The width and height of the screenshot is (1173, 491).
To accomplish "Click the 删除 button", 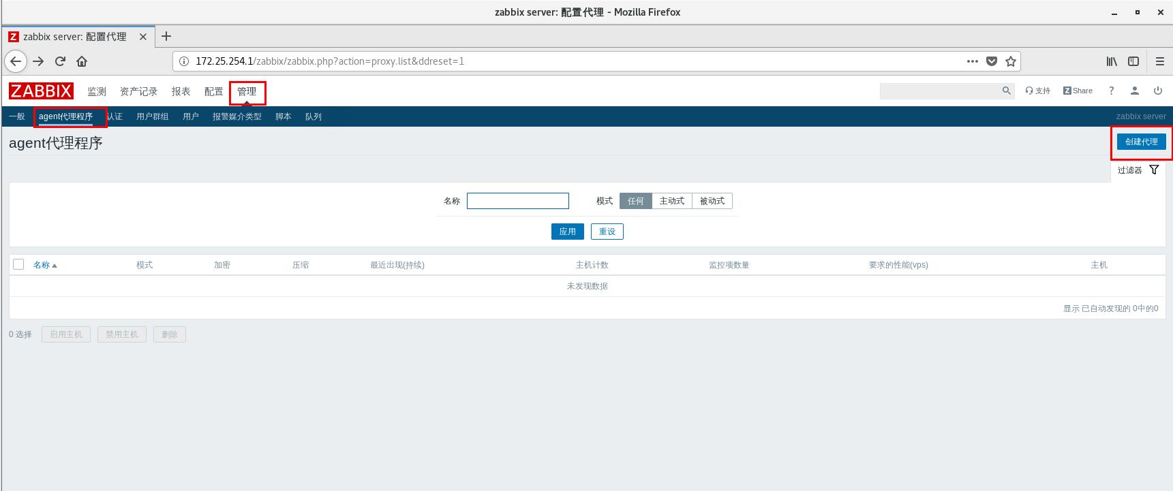I will 170,334.
